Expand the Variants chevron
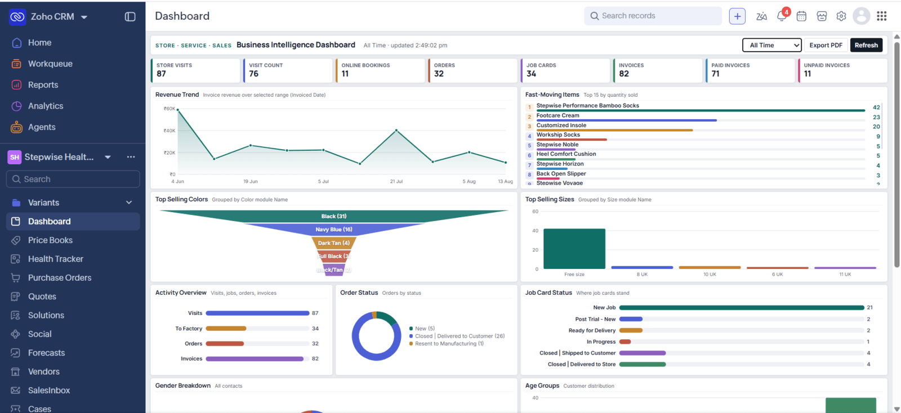901x413 pixels. [129, 203]
